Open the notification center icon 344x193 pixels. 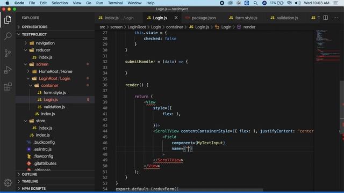[x=335, y=3]
